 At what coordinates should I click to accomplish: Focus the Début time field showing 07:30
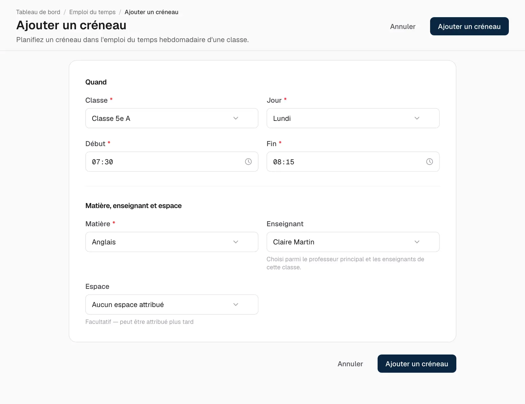(x=172, y=162)
